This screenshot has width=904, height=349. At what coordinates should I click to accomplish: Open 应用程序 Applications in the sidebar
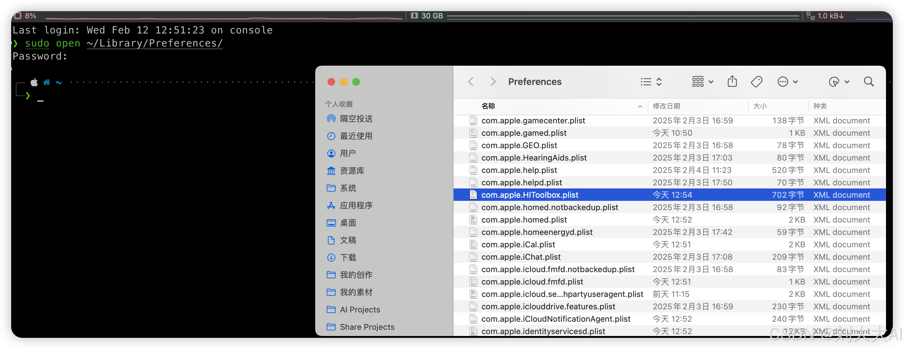click(x=356, y=205)
